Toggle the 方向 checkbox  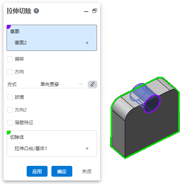(x=10, y=72)
